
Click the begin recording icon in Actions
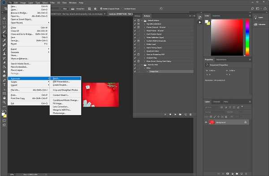pyautogui.click(x=170, y=114)
